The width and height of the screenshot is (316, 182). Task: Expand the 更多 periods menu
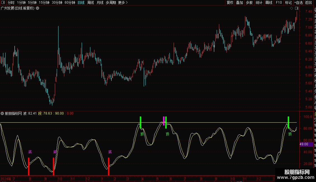pos(123,3)
